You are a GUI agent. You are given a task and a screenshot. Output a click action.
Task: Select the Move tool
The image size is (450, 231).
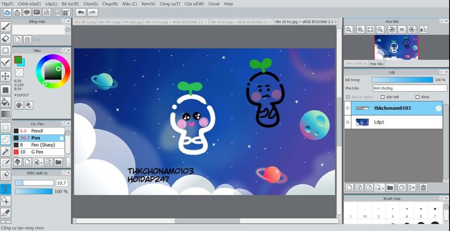tap(5, 76)
